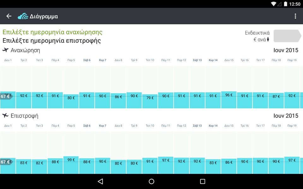Image resolution: width=303 pixels, height=189 pixels.
Task: Pick the 83 € return bar for Κυρ 14
Action: tap(213, 166)
